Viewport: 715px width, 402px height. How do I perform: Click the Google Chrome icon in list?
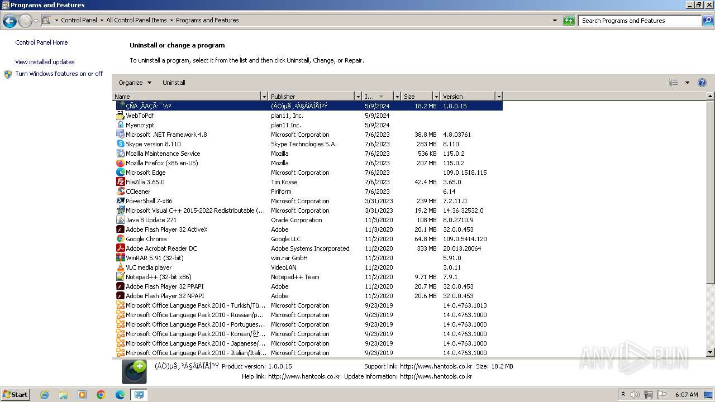(120, 239)
